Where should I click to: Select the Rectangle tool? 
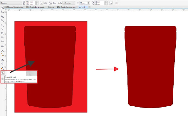(2, 33)
